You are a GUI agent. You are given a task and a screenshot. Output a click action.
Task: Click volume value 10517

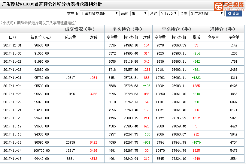point(71,78)
